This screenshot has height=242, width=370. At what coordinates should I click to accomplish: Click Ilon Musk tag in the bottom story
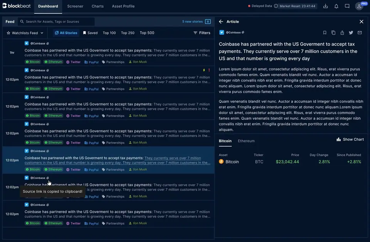[x=138, y=223]
